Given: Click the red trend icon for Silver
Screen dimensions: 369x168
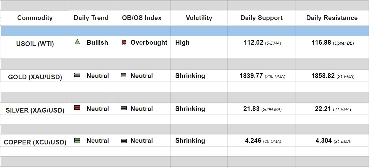Looking at the screenshot, I should click(77, 108).
